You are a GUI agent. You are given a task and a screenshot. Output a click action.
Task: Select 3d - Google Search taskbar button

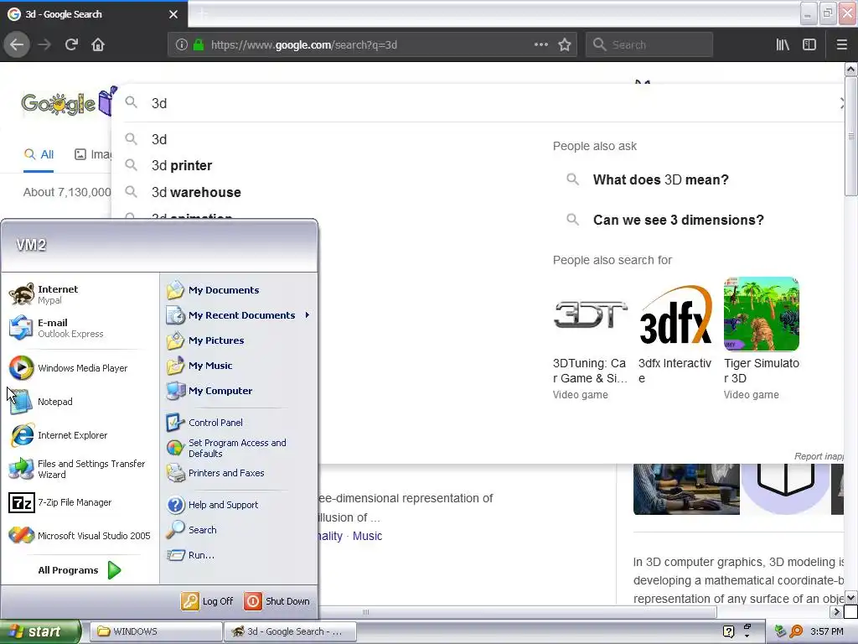[x=291, y=631]
